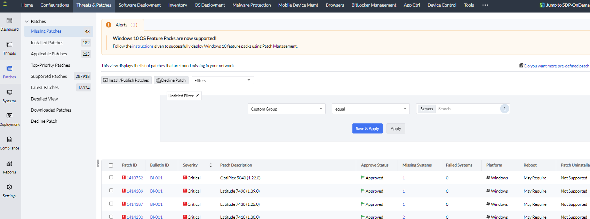Open the Filters dropdown
This screenshot has height=219, width=590.
tap(223, 80)
